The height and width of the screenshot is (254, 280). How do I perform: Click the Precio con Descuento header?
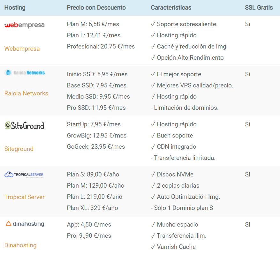(96, 7)
